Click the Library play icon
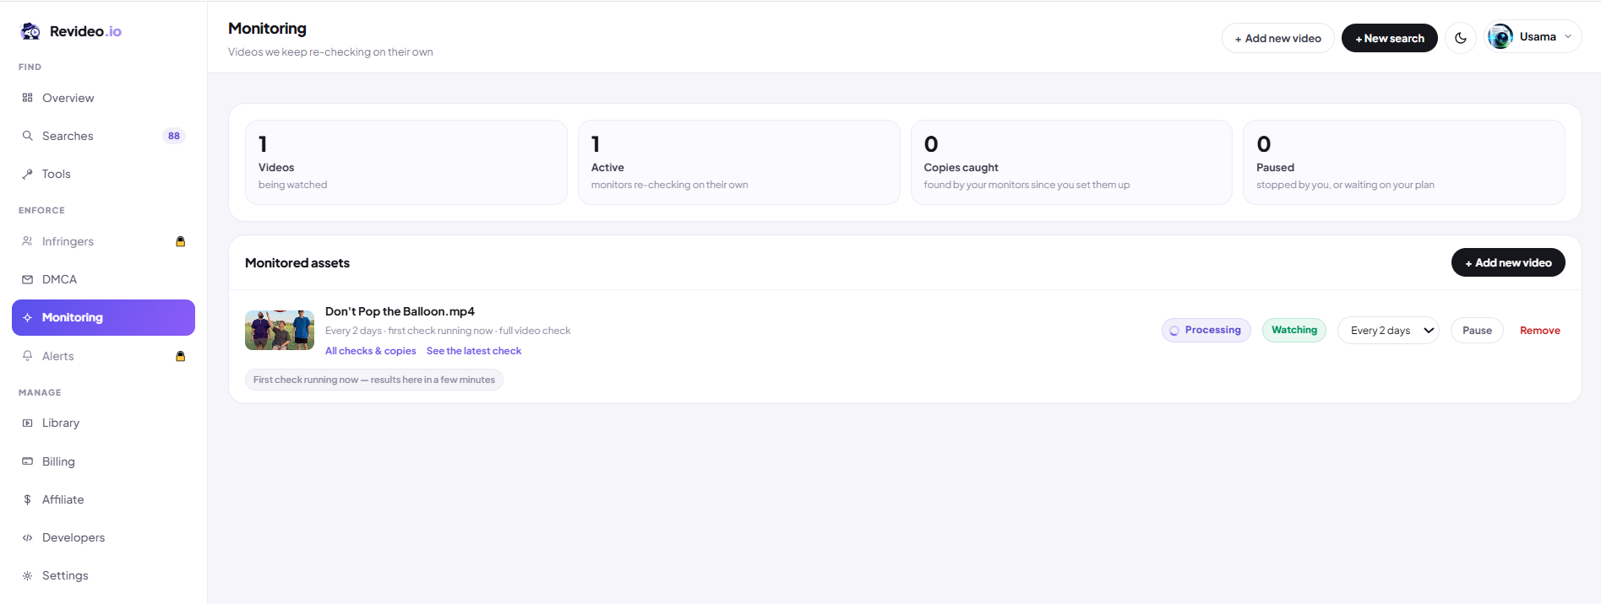1601x604 pixels. point(27,423)
